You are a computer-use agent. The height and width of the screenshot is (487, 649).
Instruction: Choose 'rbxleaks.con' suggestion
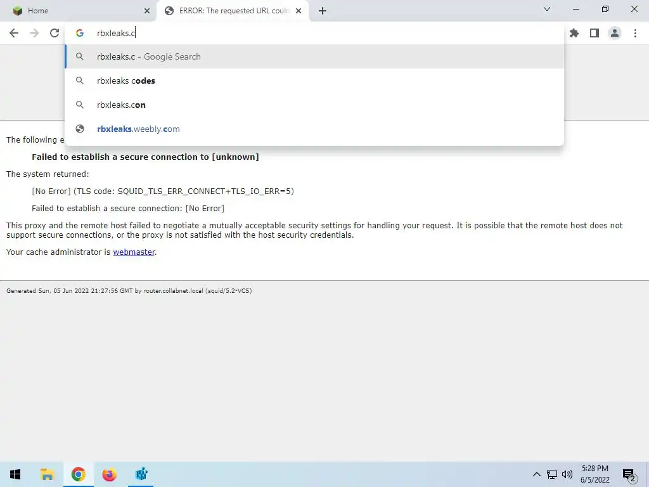[314, 105]
